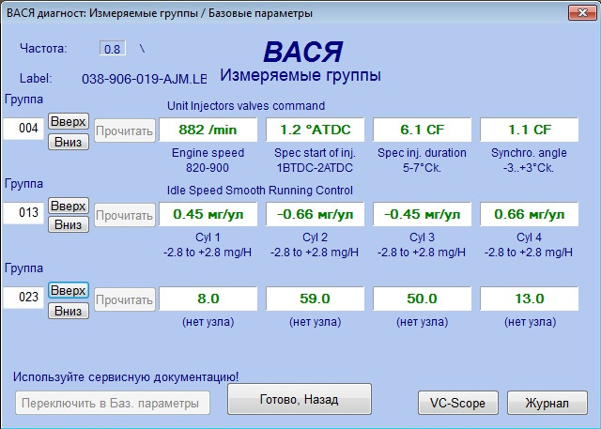
Task: Focus the group number field 004
Action: (x=24, y=129)
